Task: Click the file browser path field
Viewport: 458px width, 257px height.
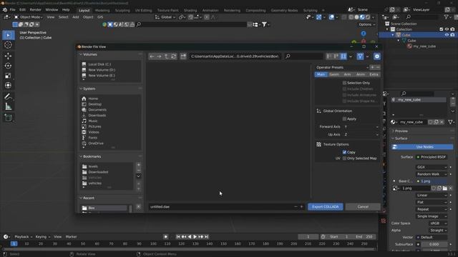Action: (x=235, y=56)
